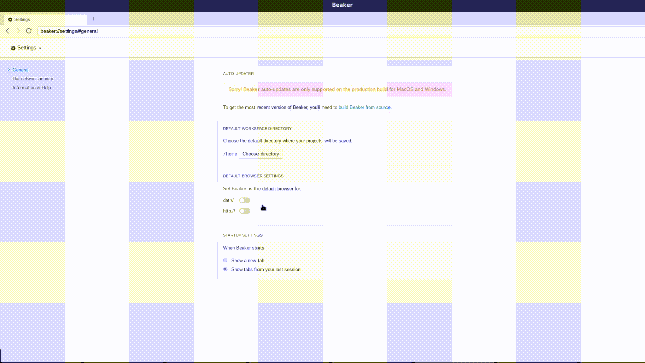Image resolution: width=645 pixels, height=363 pixels.
Task: Open a new tab with the plus icon
Action: [x=93, y=19]
